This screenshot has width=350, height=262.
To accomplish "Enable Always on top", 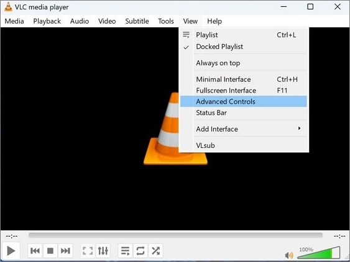I will coord(244,63).
